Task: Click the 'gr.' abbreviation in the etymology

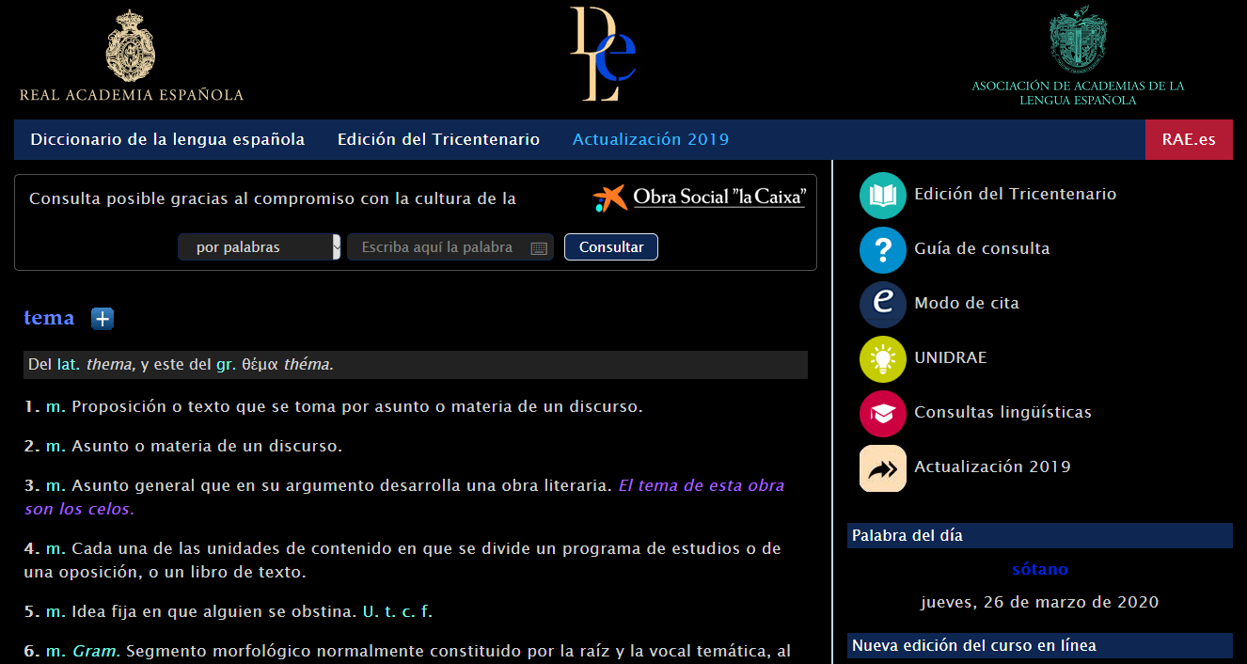Action: [226, 365]
